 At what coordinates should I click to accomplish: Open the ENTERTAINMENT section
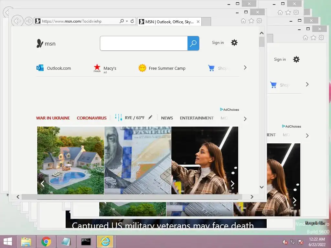pos(197,118)
